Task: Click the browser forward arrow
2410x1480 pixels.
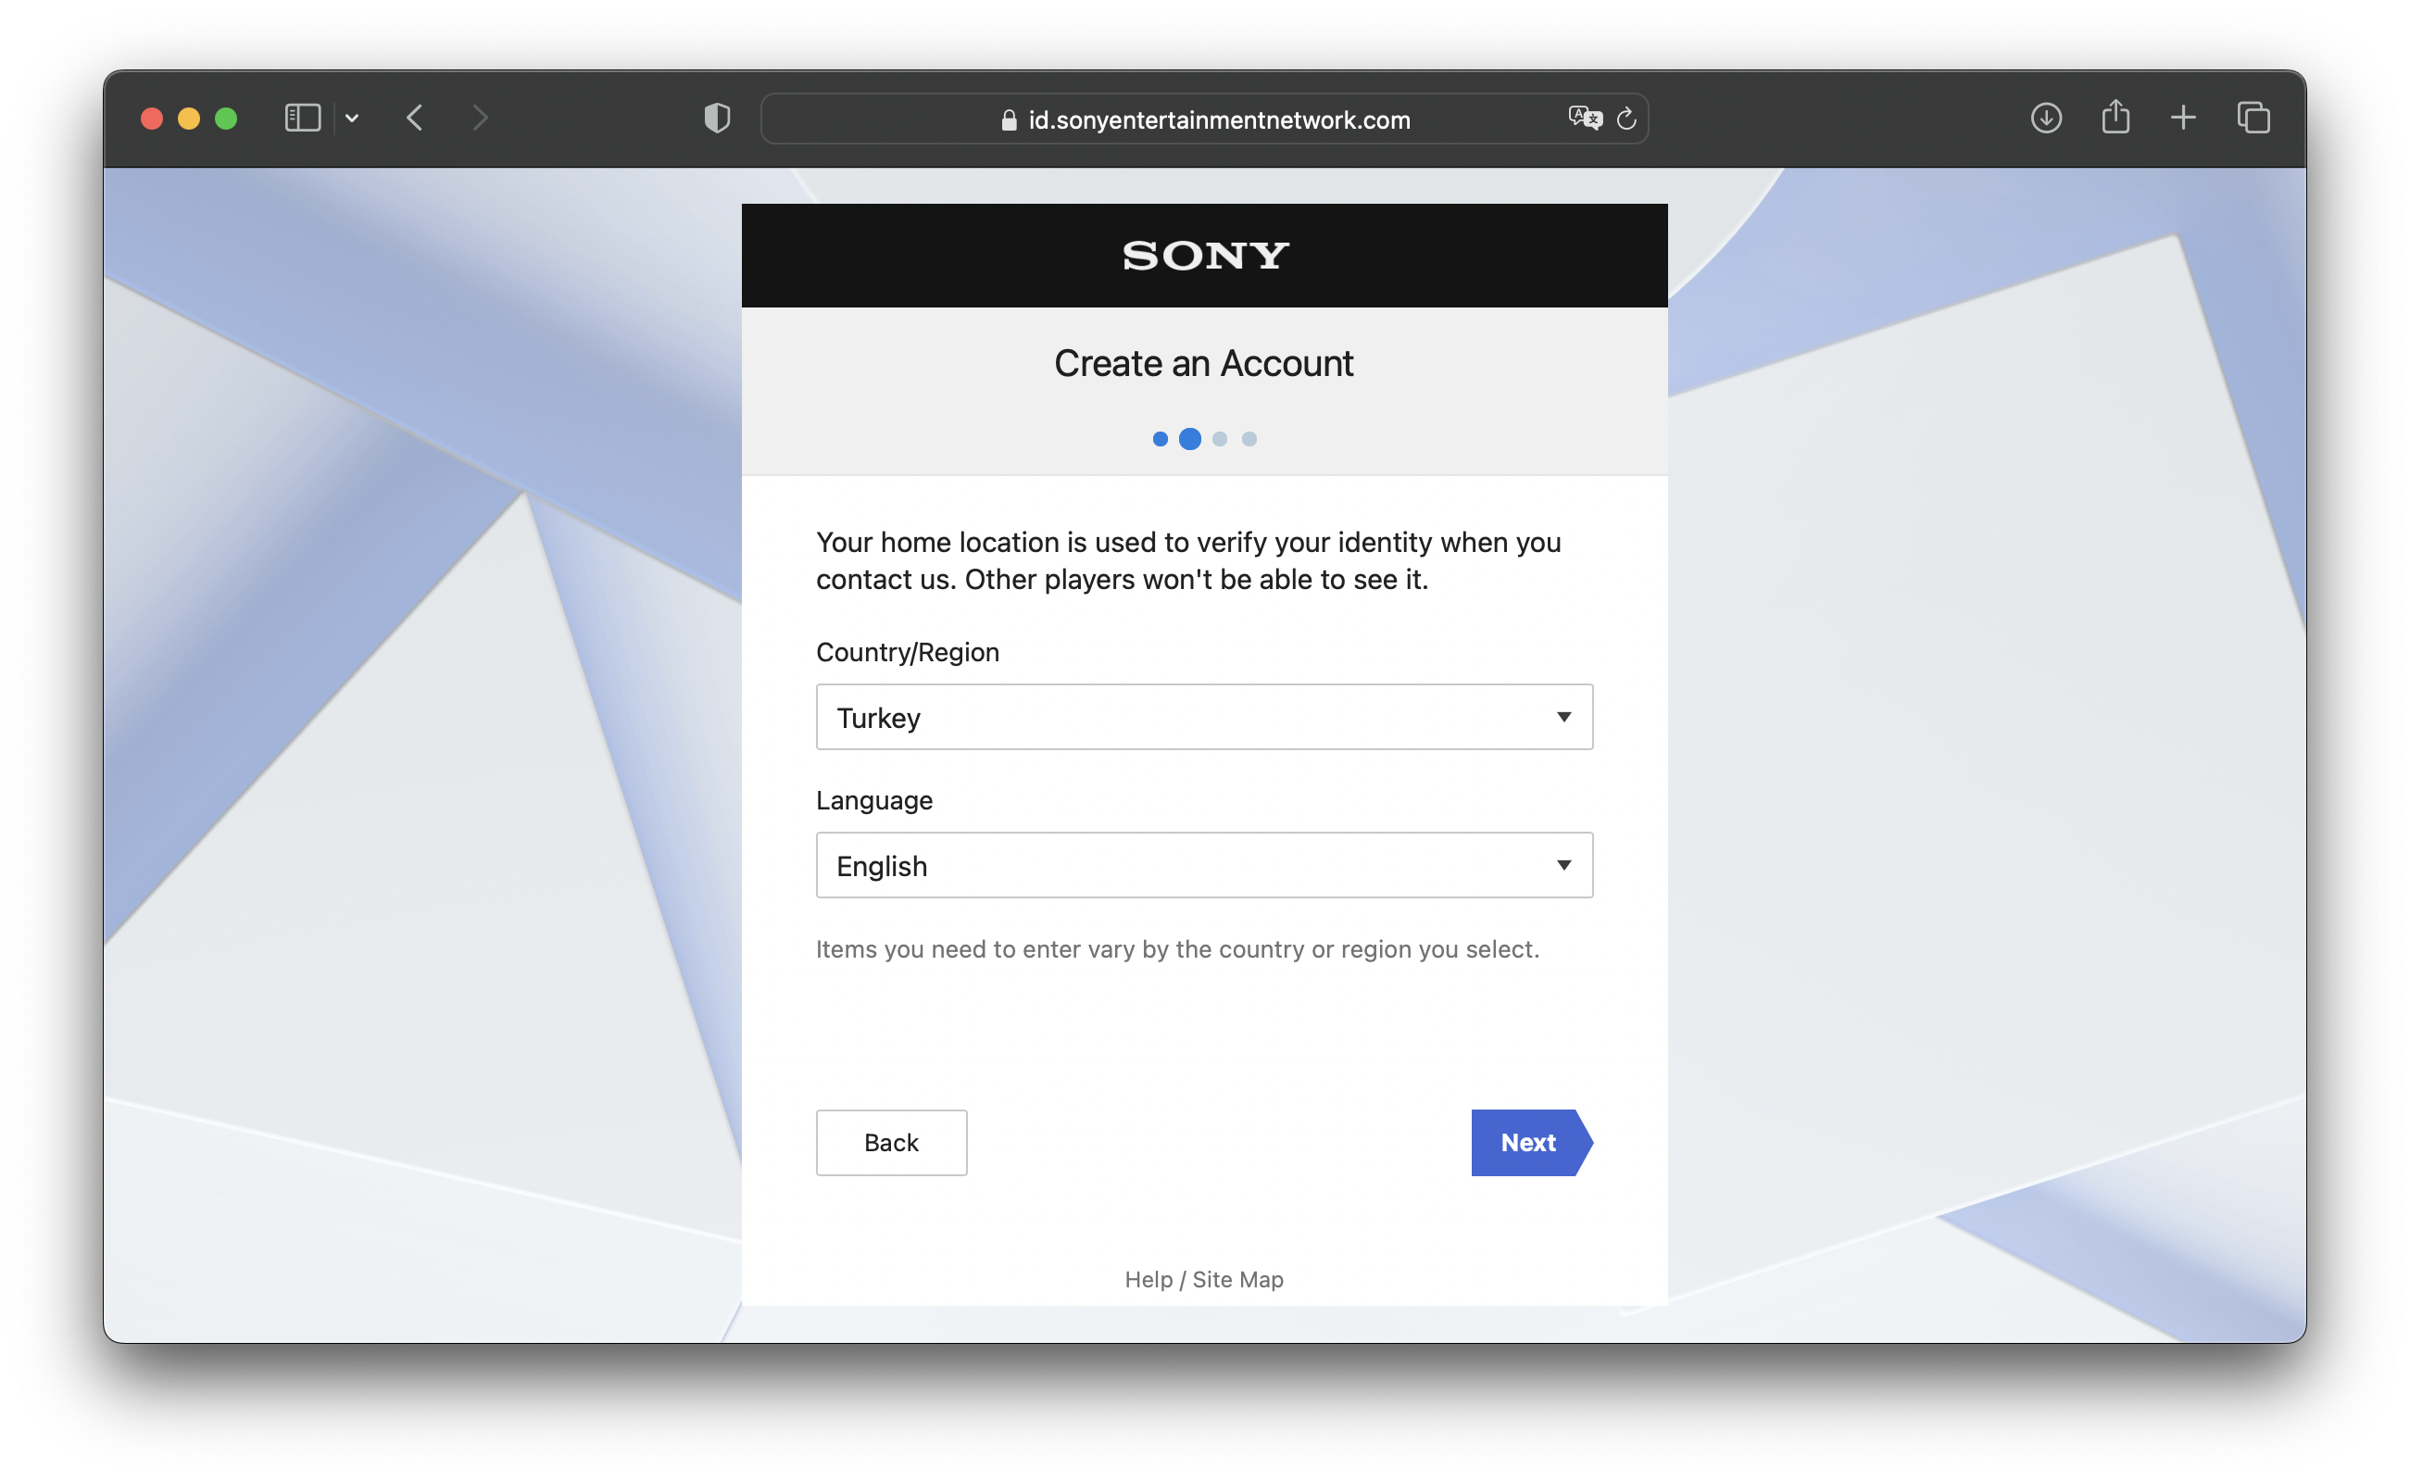Action: [x=480, y=119]
